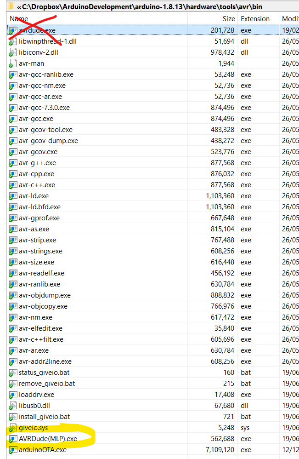This screenshot has height=459, width=299.
Task: Click the sys extension cell
Action: 245,428
